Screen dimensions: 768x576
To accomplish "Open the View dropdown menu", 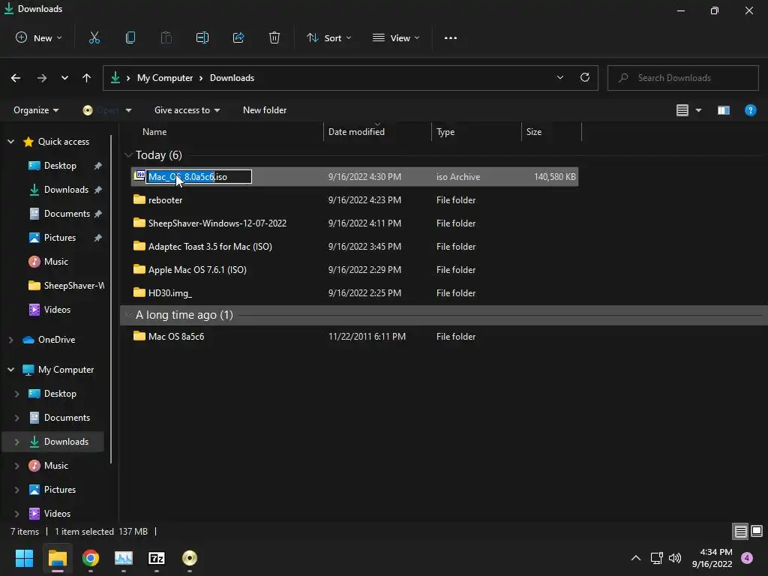I will pos(396,37).
